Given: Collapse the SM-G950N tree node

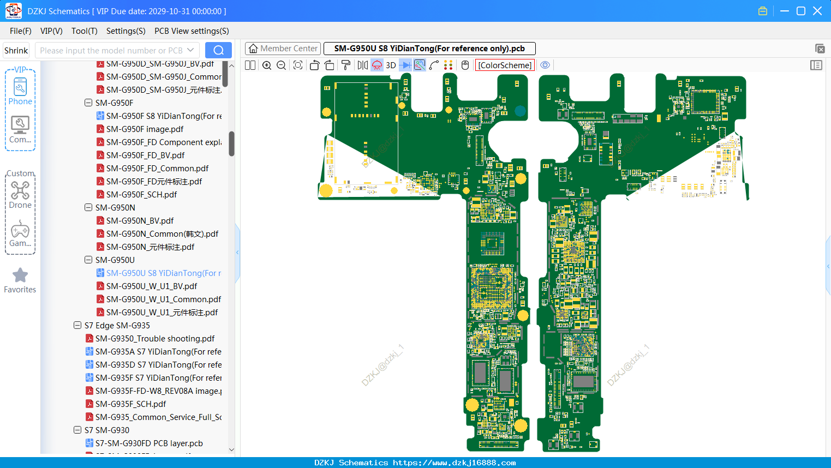Looking at the screenshot, I should 88,207.
